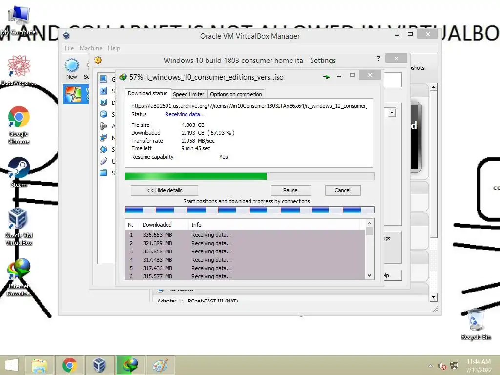Show hidden system tray icons
The height and width of the screenshot is (375, 500).
pyautogui.click(x=430, y=366)
